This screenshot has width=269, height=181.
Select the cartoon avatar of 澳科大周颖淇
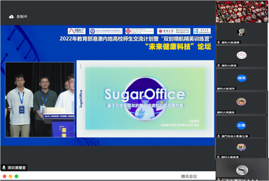click(x=241, y=101)
